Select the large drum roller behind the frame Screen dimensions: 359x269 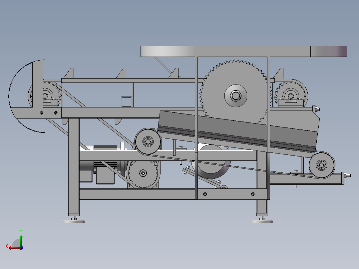point(210,161)
